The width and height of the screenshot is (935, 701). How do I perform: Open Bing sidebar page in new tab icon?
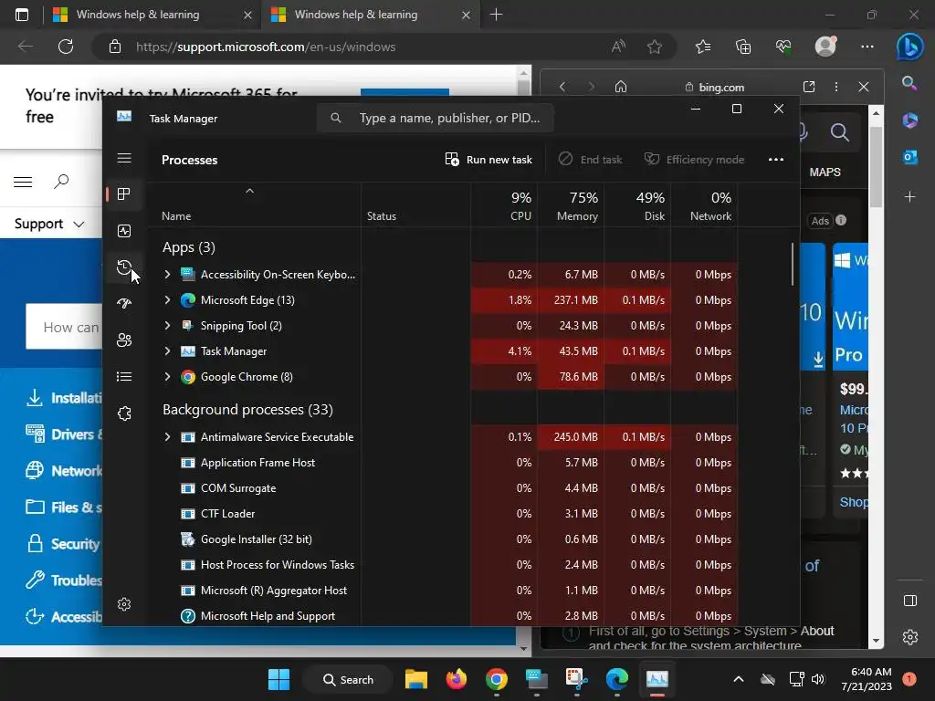(809, 87)
